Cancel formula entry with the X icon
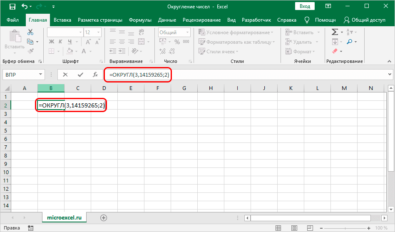 click(x=65, y=75)
